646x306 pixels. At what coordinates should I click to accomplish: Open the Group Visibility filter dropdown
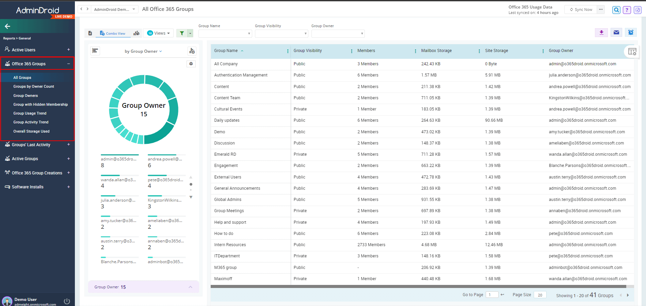tap(281, 33)
